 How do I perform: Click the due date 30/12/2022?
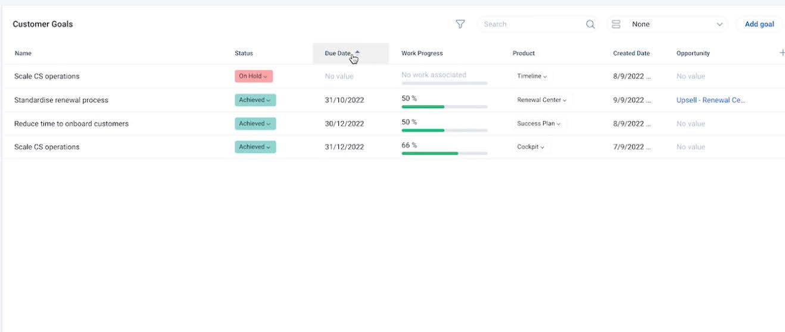pyautogui.click(x=344, y=124)
